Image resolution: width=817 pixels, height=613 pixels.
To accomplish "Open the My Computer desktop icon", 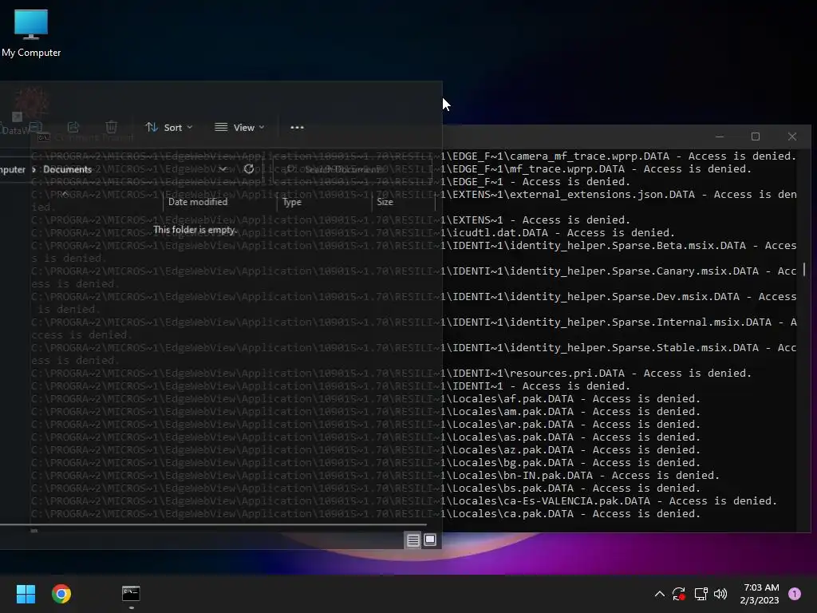I will 31,33.
